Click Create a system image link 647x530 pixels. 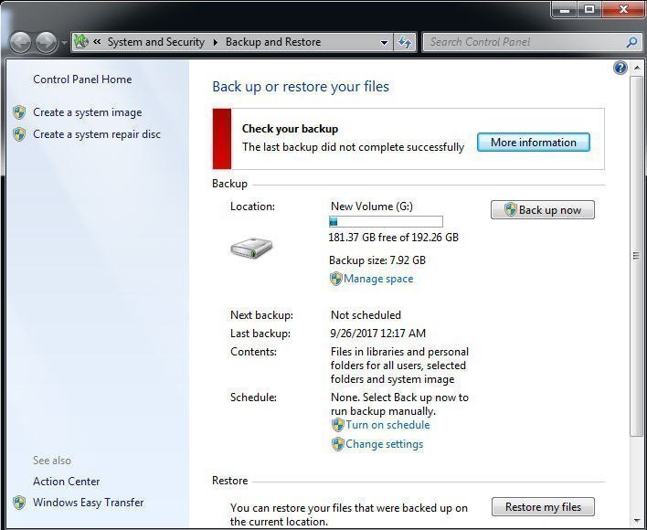(88, 112)
